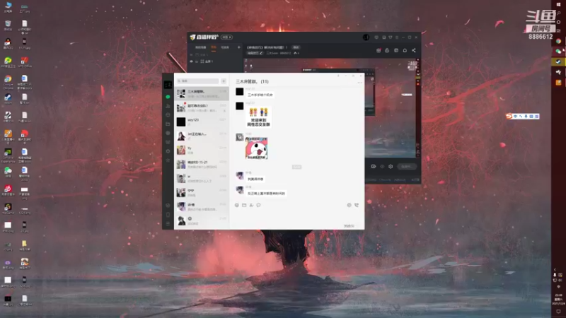
Task: Click the button beside the stream title
Action: click(x=296, y=47)
